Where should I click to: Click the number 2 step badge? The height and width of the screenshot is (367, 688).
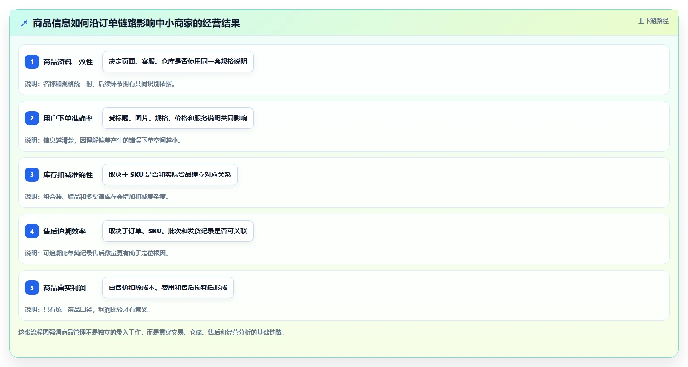32,118
